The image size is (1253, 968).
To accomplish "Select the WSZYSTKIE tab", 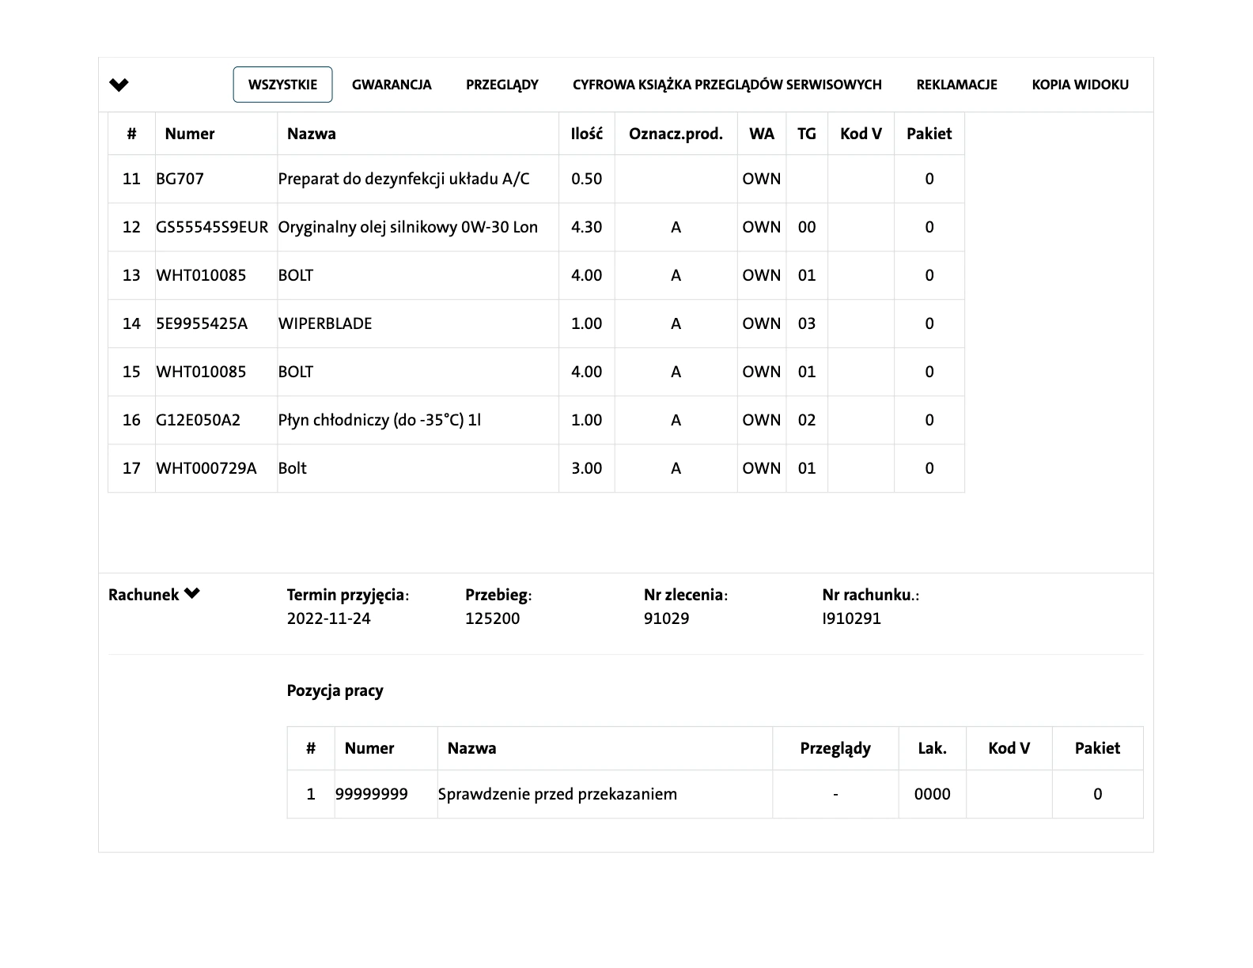I will pos(282,85).
